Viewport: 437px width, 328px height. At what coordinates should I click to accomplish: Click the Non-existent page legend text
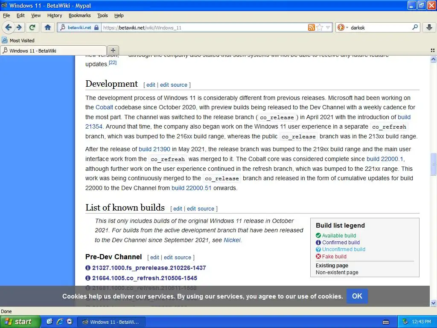point(337,272)
